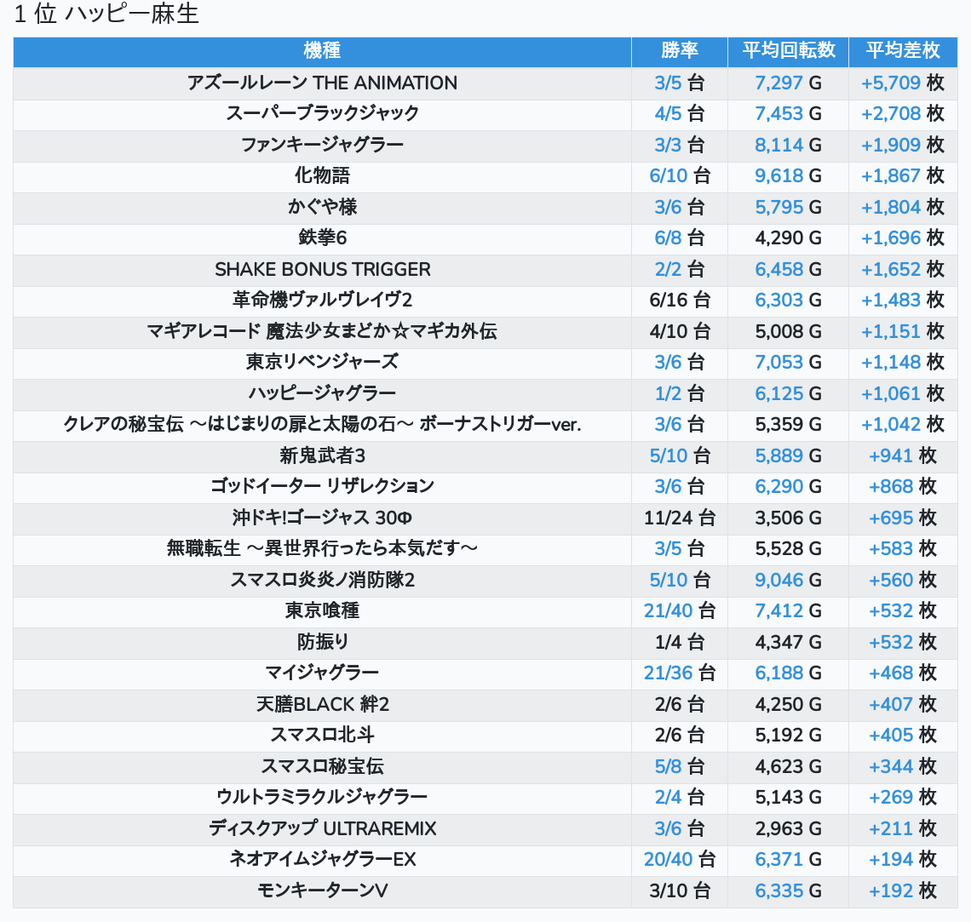Open the 東京リベンジャーズ entry

(322, 362)
